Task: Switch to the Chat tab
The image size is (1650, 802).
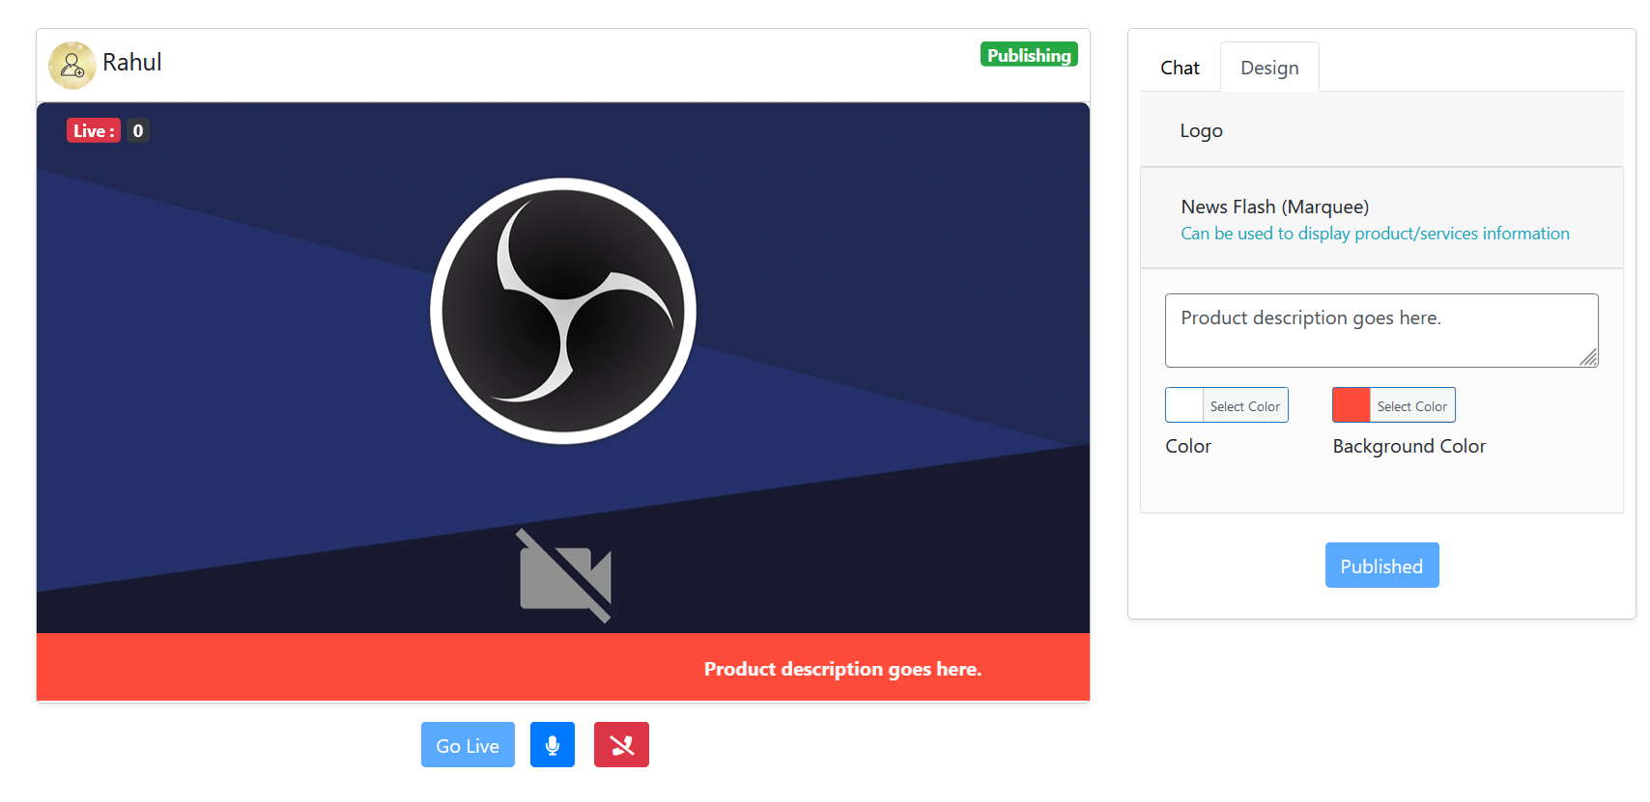Action: point(1180,68)
